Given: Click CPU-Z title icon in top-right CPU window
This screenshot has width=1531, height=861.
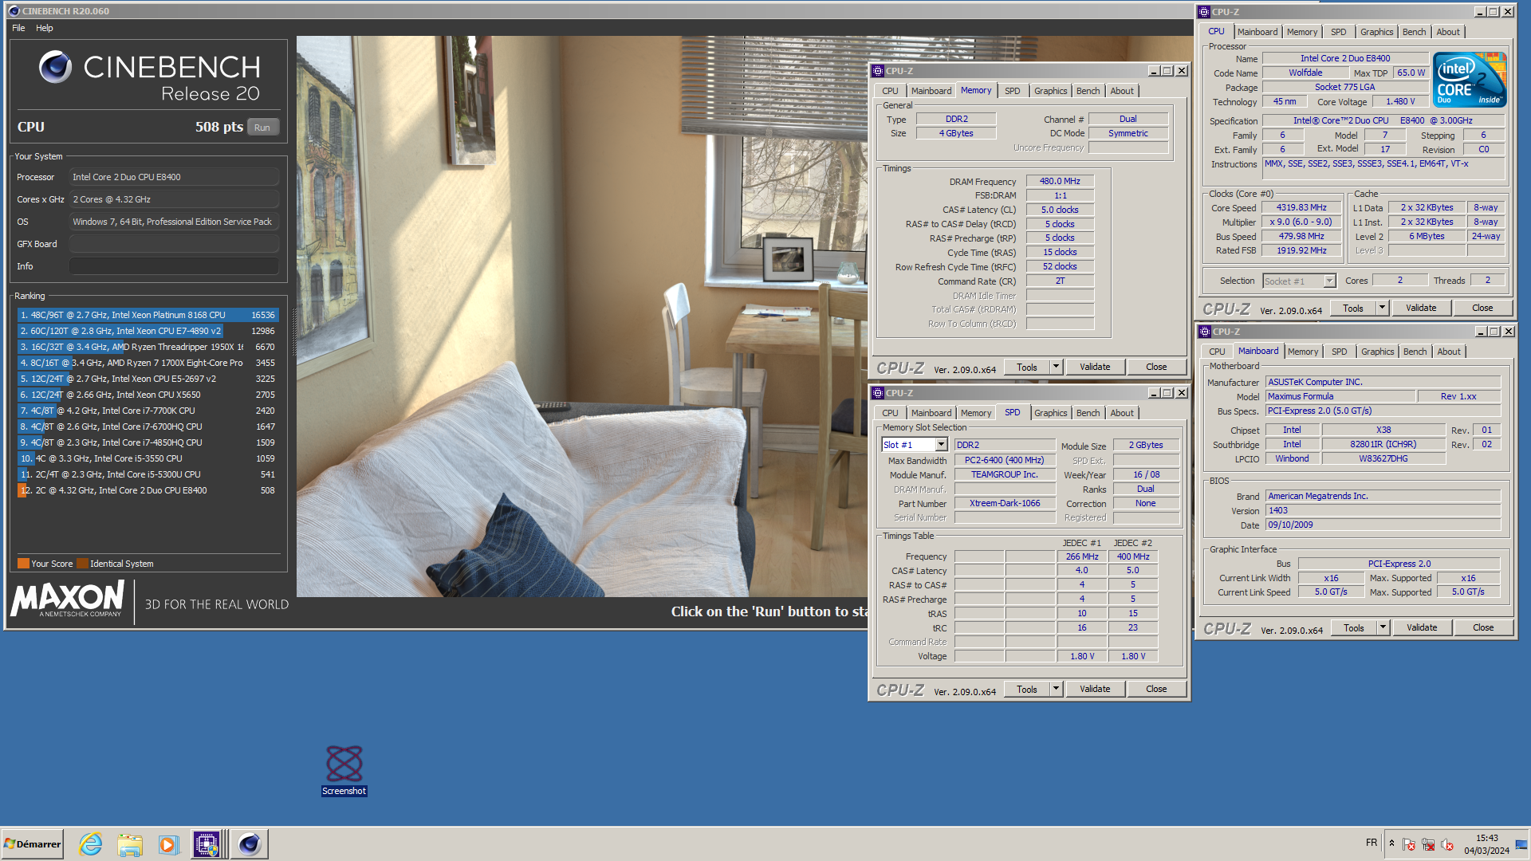Looking at the screenshot, I should click(1204, 12).
